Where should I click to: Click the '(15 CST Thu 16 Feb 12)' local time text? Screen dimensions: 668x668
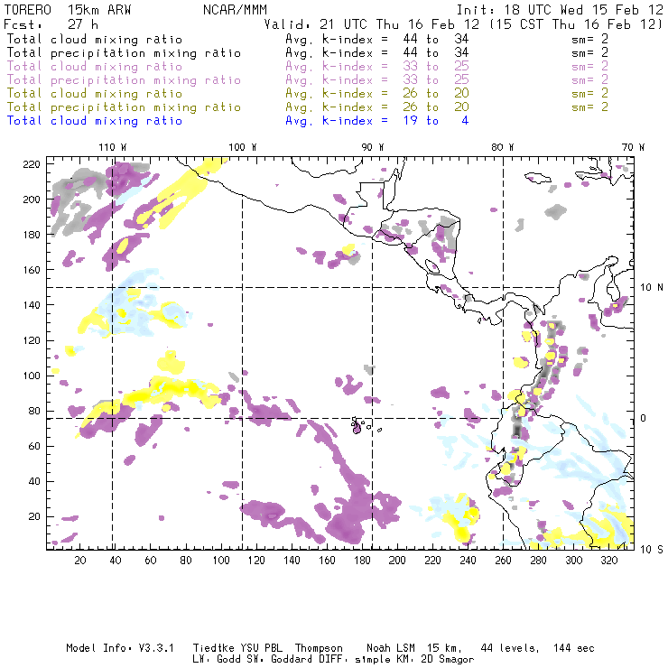[576, 24]
